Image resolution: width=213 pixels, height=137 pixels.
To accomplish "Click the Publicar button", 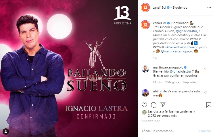I will coord(205,131).
